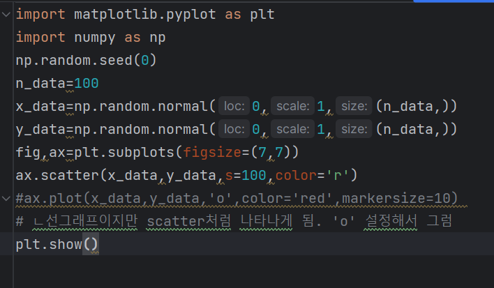Collapse the imports fold chevron

pos(6,15)
